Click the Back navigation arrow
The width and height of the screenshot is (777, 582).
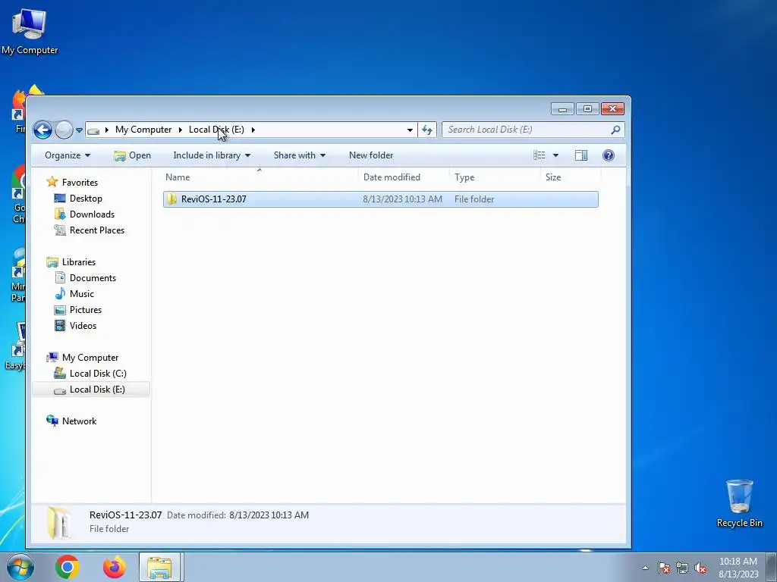(x=42, y=130)
